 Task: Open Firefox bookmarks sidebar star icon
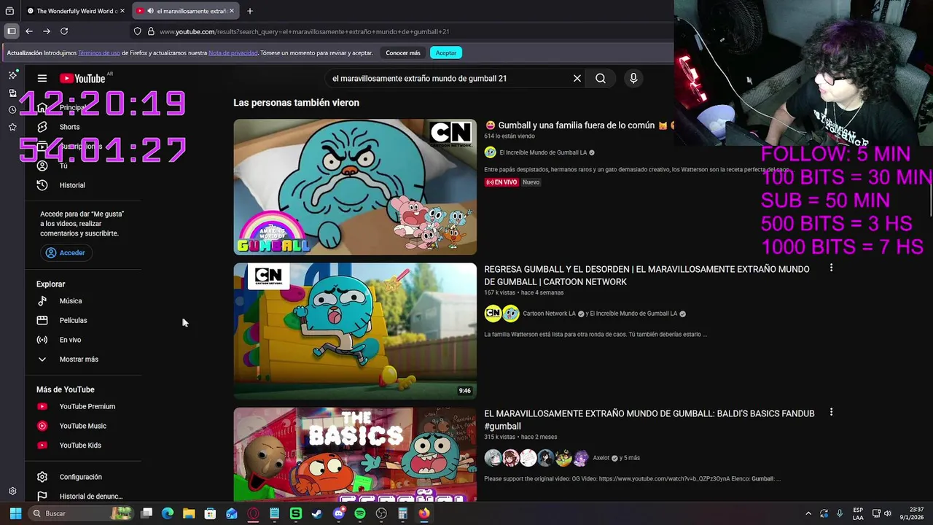(12, 127)
